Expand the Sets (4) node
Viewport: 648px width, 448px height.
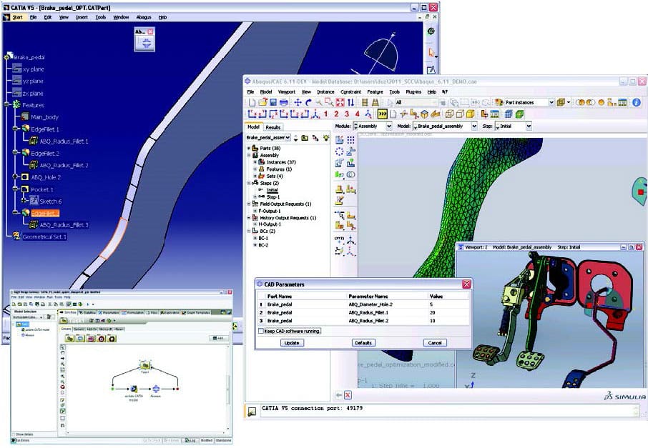click(255, 176)
